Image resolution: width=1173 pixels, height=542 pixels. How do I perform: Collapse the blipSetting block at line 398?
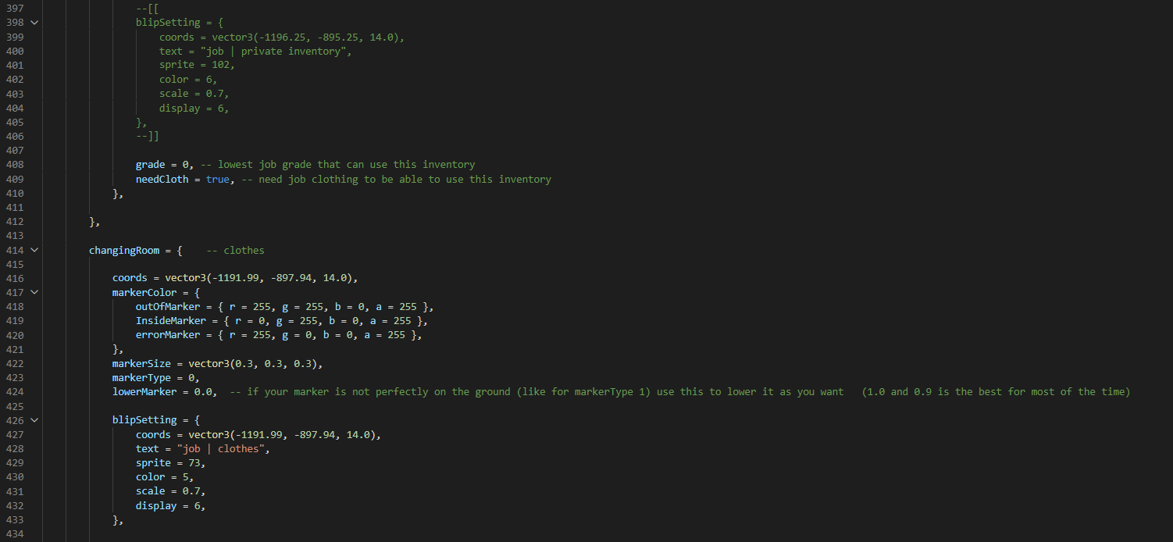33,23
